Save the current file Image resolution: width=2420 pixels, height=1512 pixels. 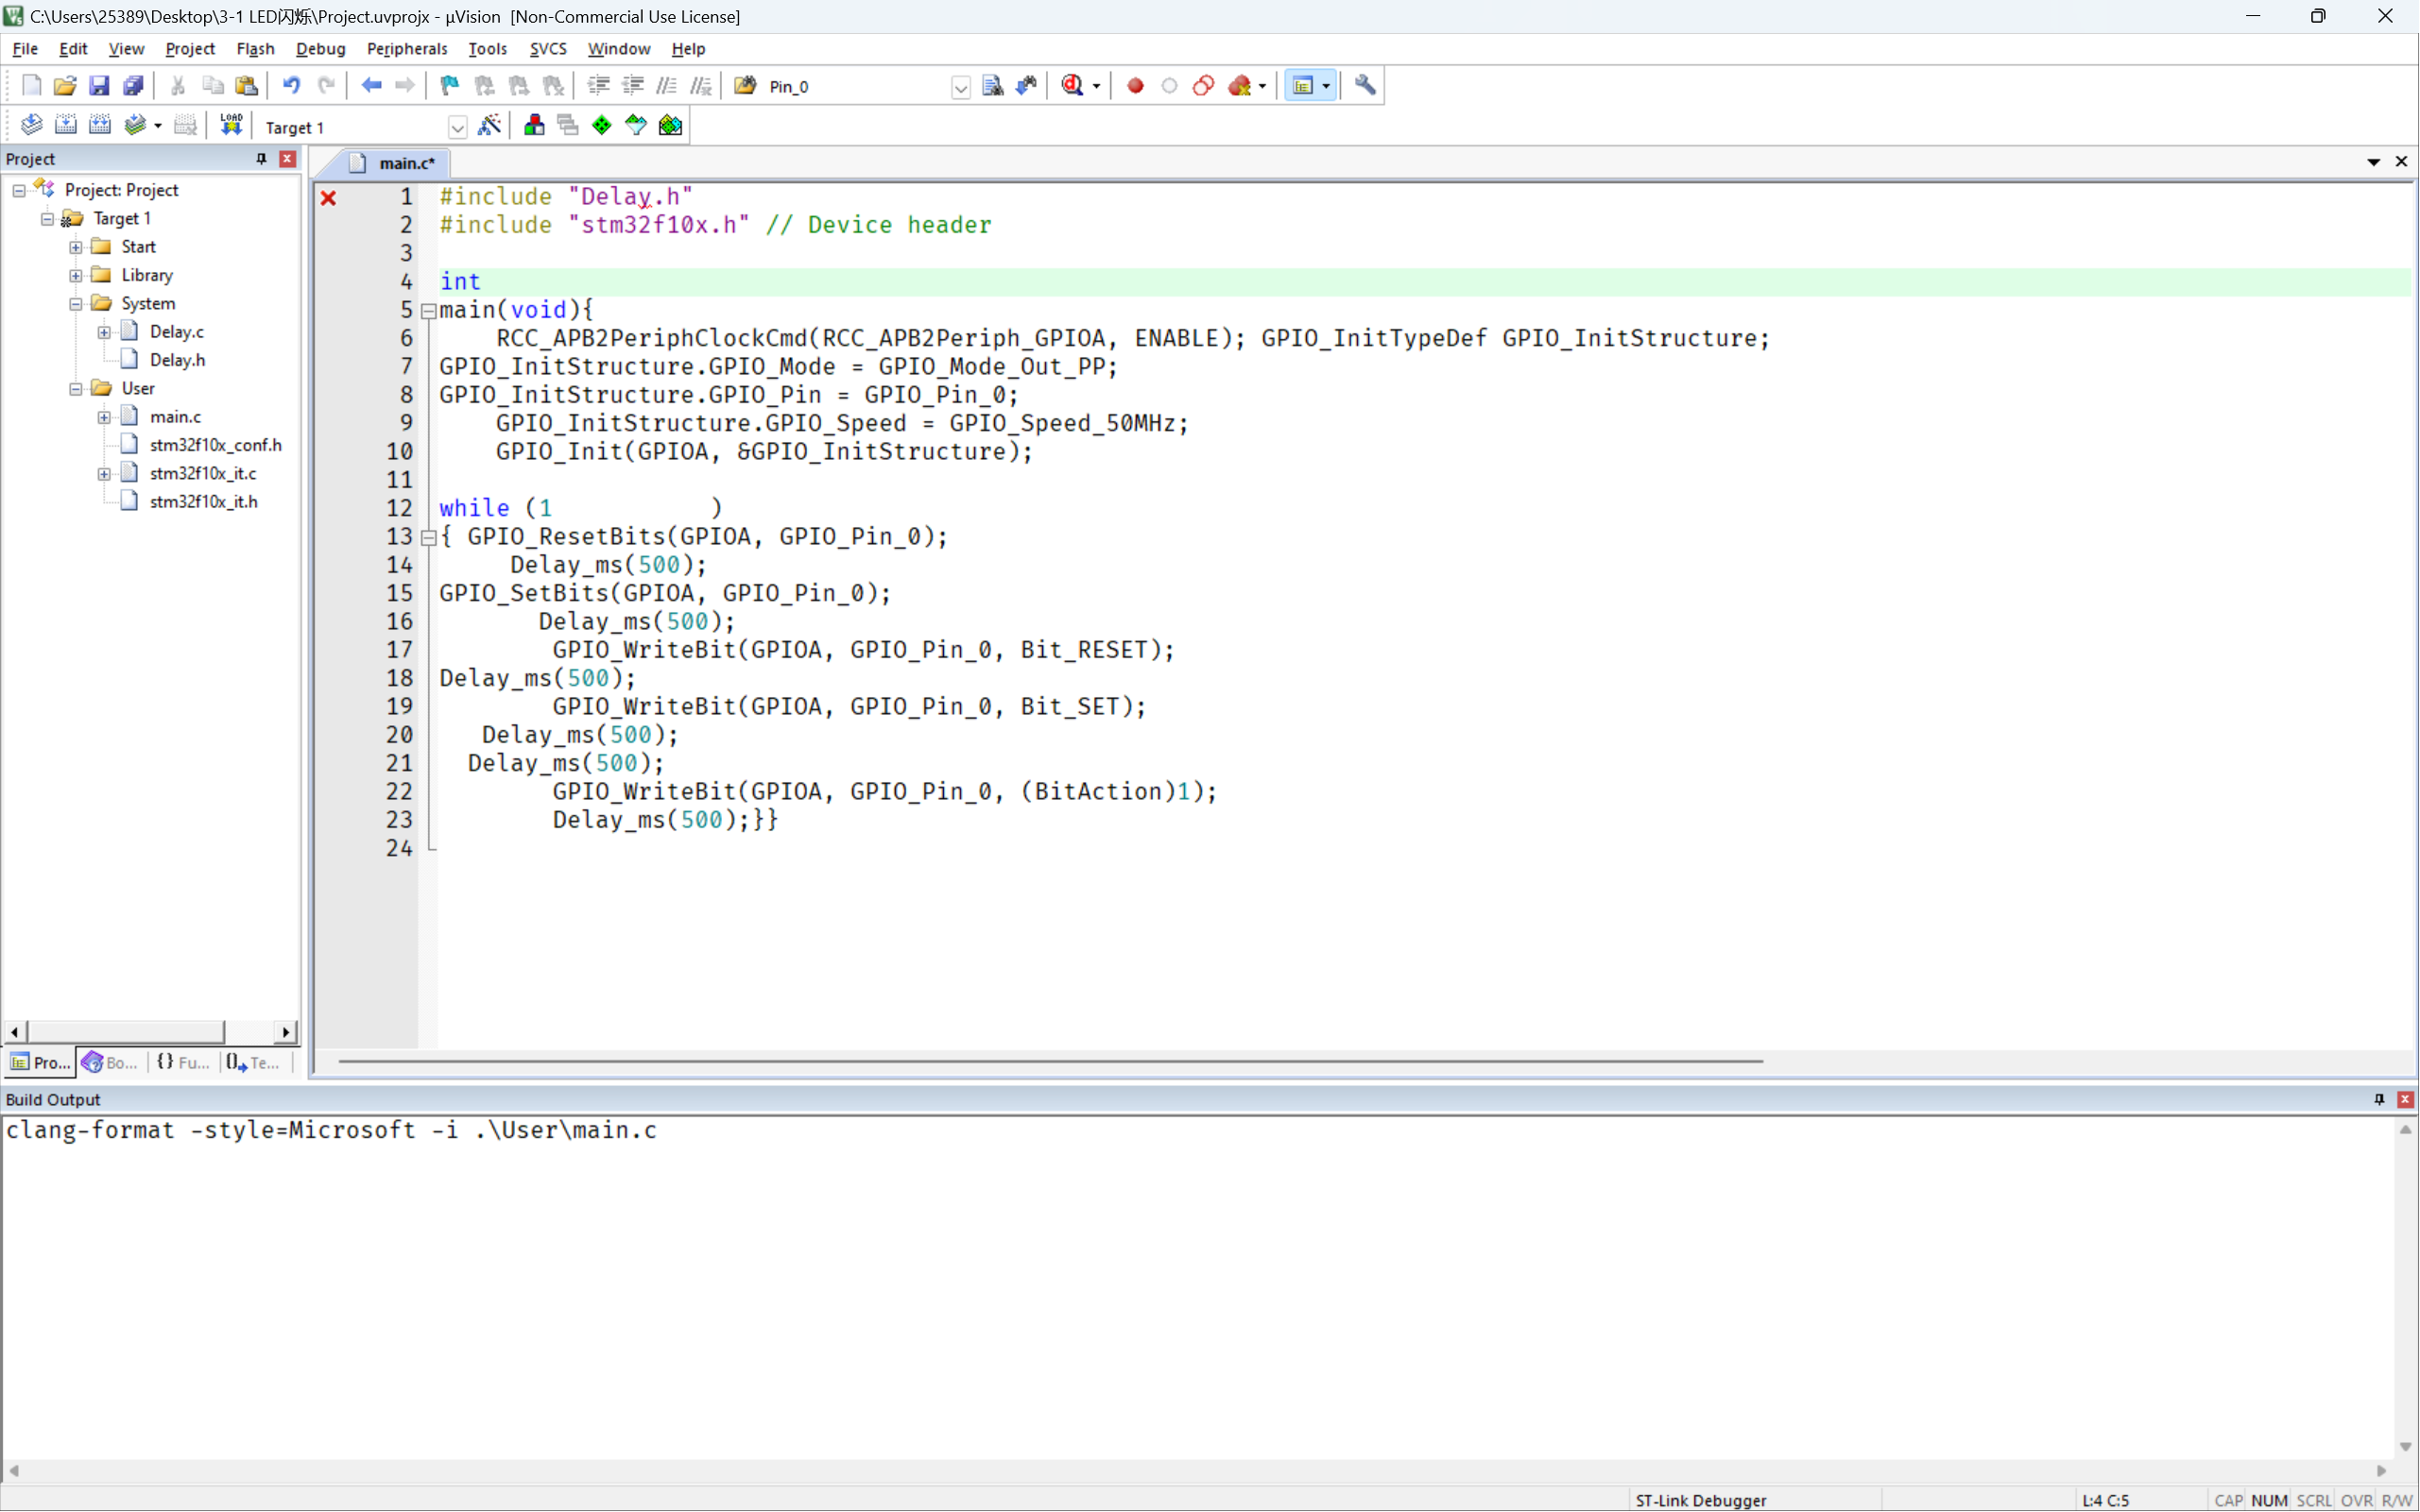[x=98, y=86]
